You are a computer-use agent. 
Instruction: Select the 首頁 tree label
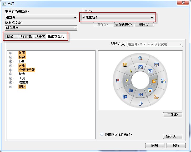point(22,53)
